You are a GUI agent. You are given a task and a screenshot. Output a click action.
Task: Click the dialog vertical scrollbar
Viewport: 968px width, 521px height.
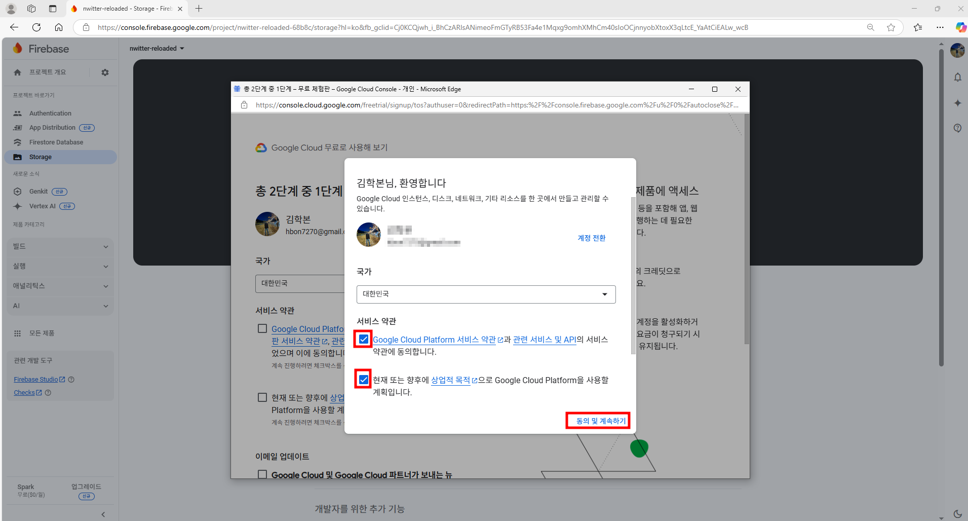pyautogui.click(x=633, y=276)
